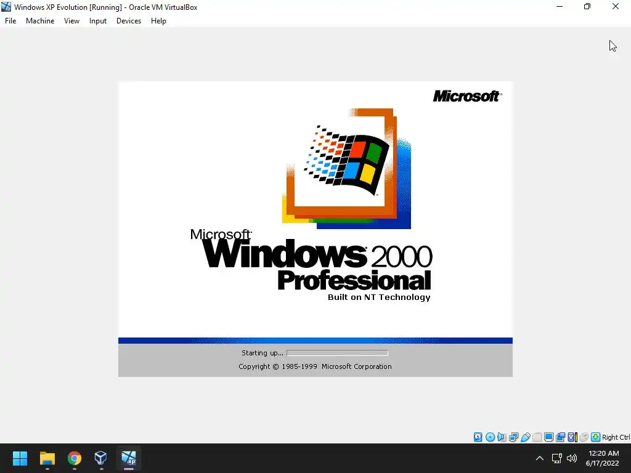Click the network icon in system tray
Image resolution: width=631 pixels, height=473 pixels.
click(x=556, y=458)
